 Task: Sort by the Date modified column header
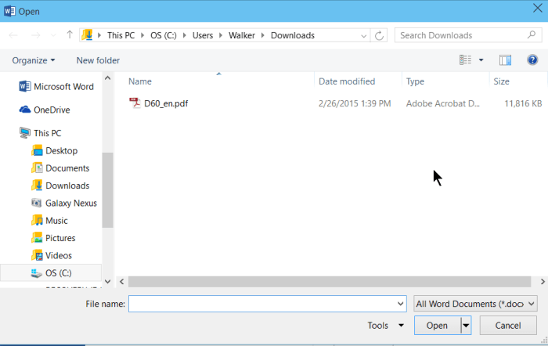coord(347,81)
